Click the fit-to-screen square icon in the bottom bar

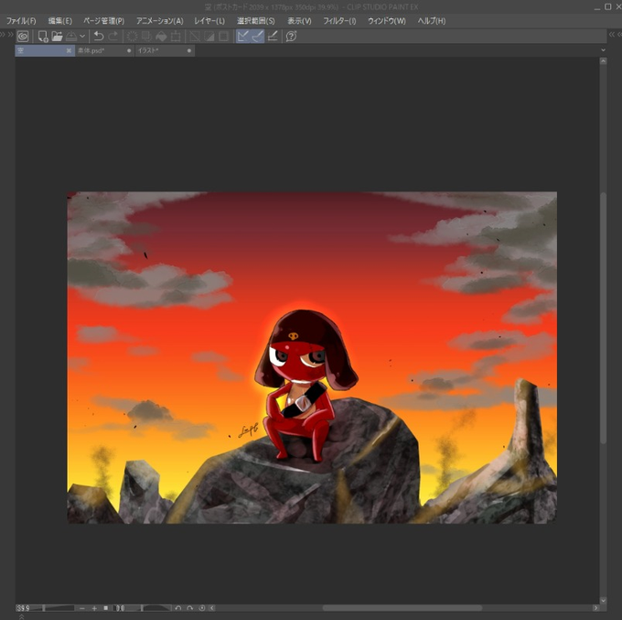point(106,608)
